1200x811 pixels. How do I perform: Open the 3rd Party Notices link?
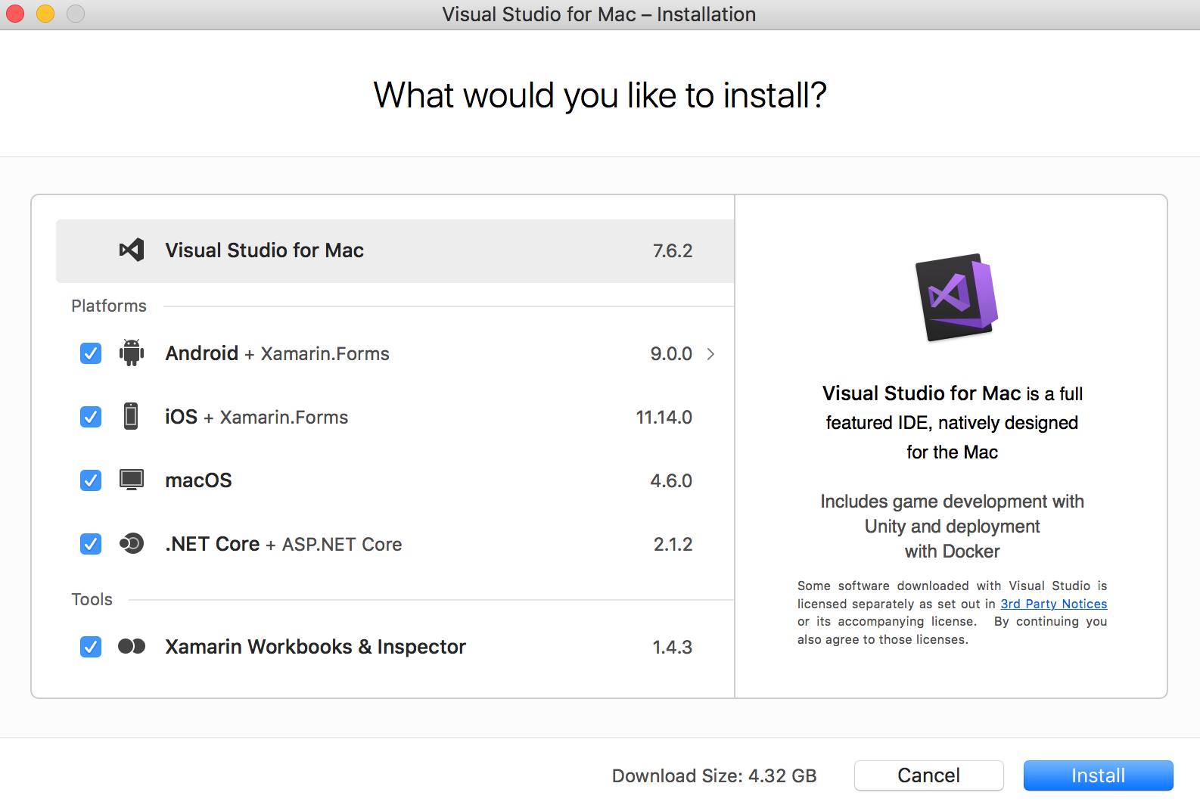pos(1053,604)
